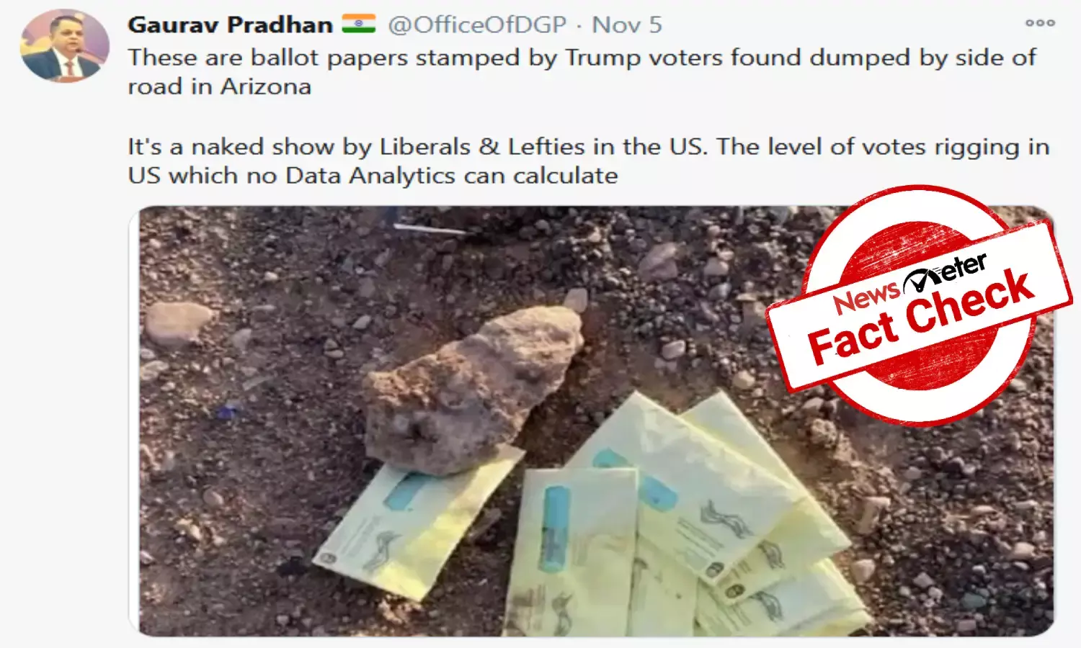The height and width of the screenshot is (648, 1081).
Task: Click the NewsMeter logo in the stamp
Action: click(x=909, y=284)
